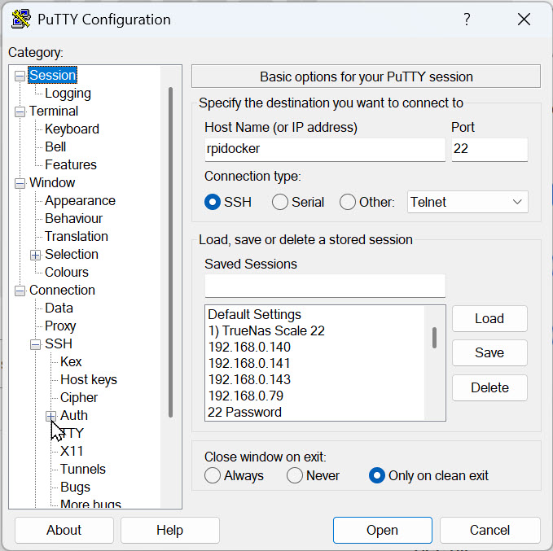Select the SSH connection type radio button

tap(213, 203)
